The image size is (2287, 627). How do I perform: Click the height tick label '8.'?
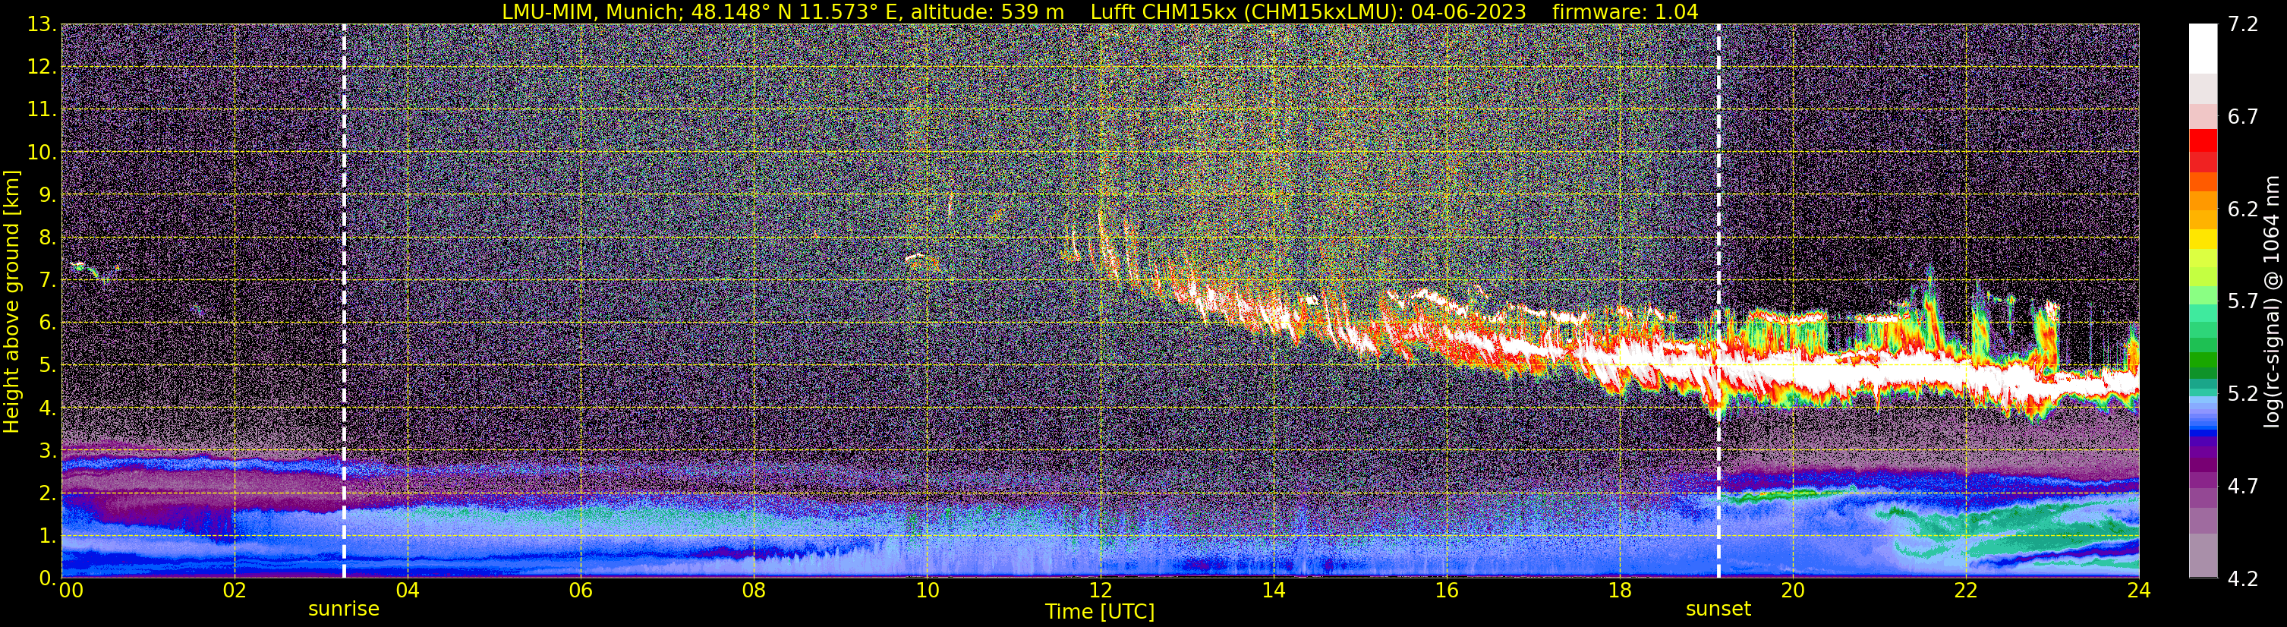point(46,238)
